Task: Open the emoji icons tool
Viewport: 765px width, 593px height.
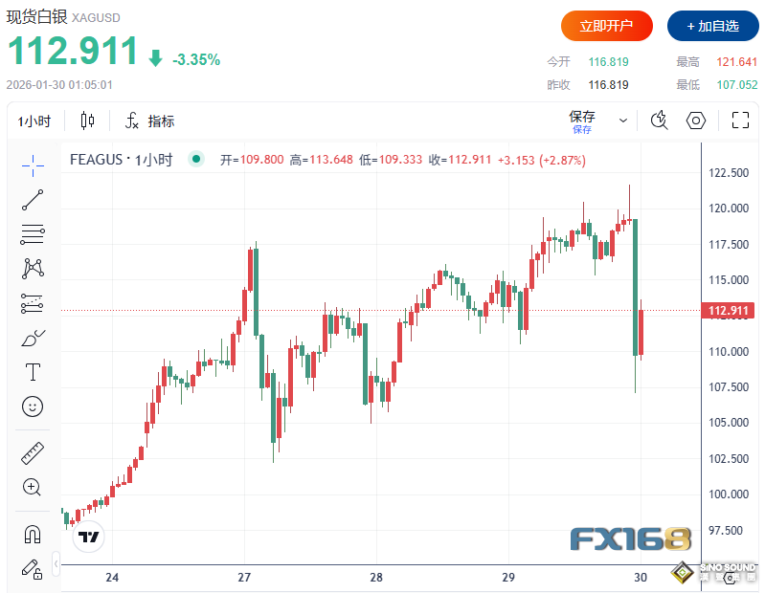Action: click(33, 406)
